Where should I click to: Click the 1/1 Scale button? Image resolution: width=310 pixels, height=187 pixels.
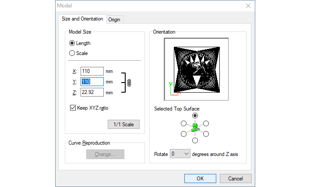pos(123,125)
